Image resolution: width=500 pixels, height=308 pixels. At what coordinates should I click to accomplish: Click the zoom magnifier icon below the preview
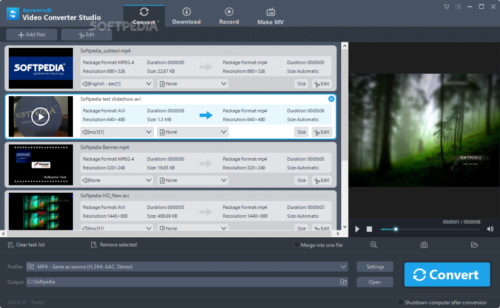click(374, 245)
